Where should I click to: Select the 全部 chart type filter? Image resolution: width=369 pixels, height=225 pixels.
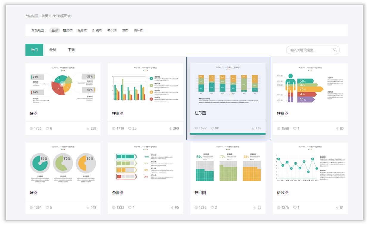point(55,30)
